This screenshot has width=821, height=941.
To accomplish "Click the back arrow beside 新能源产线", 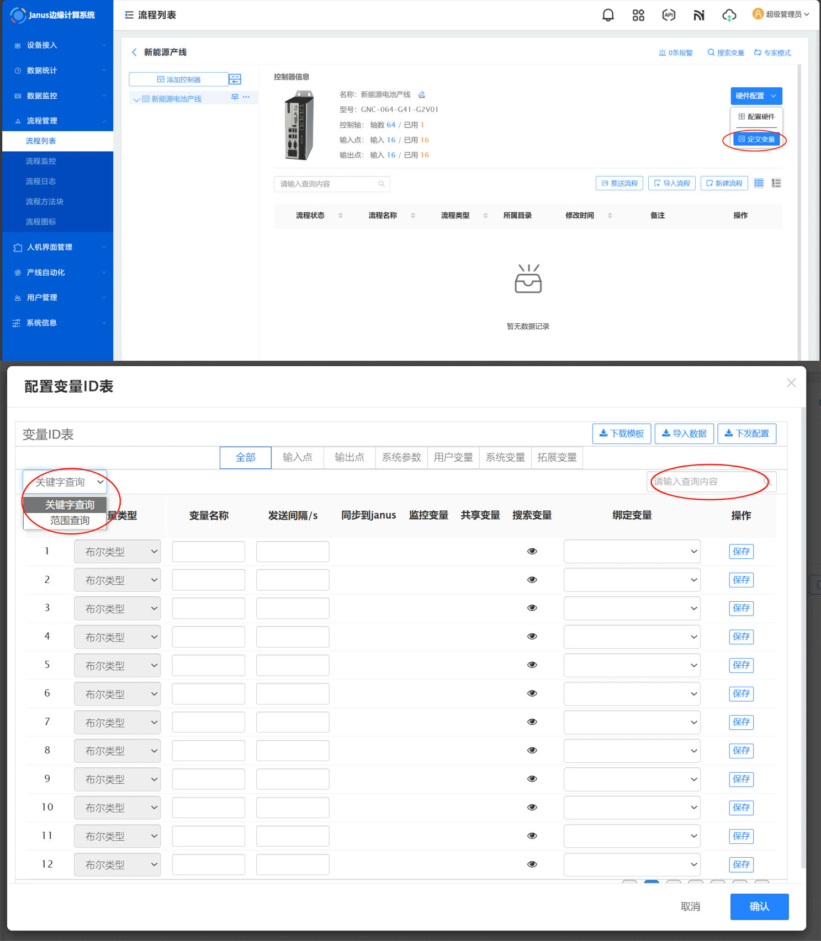I will [x=134, y=52].
